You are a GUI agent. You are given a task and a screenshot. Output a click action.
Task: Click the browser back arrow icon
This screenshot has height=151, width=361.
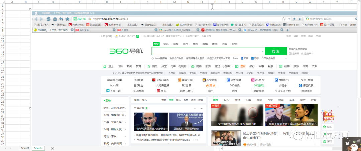(x=36, y=19)
